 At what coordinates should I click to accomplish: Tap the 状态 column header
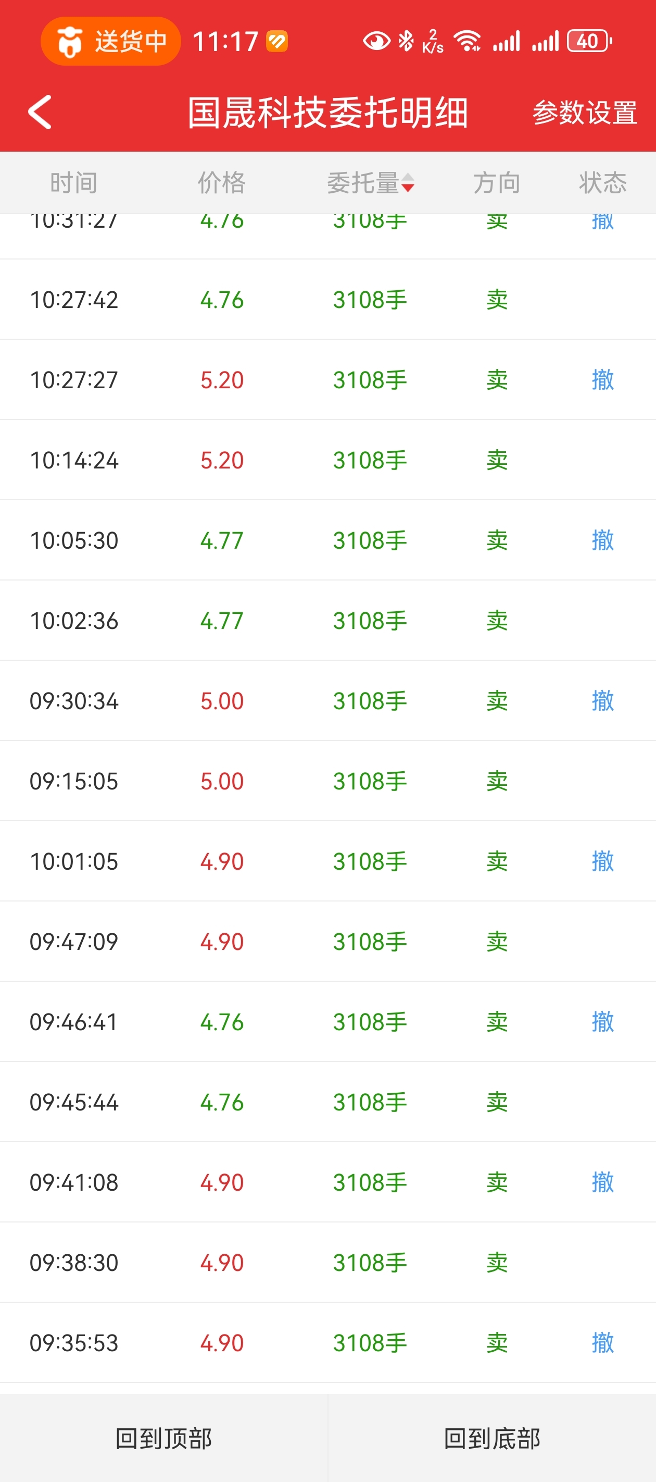point(602,183)
